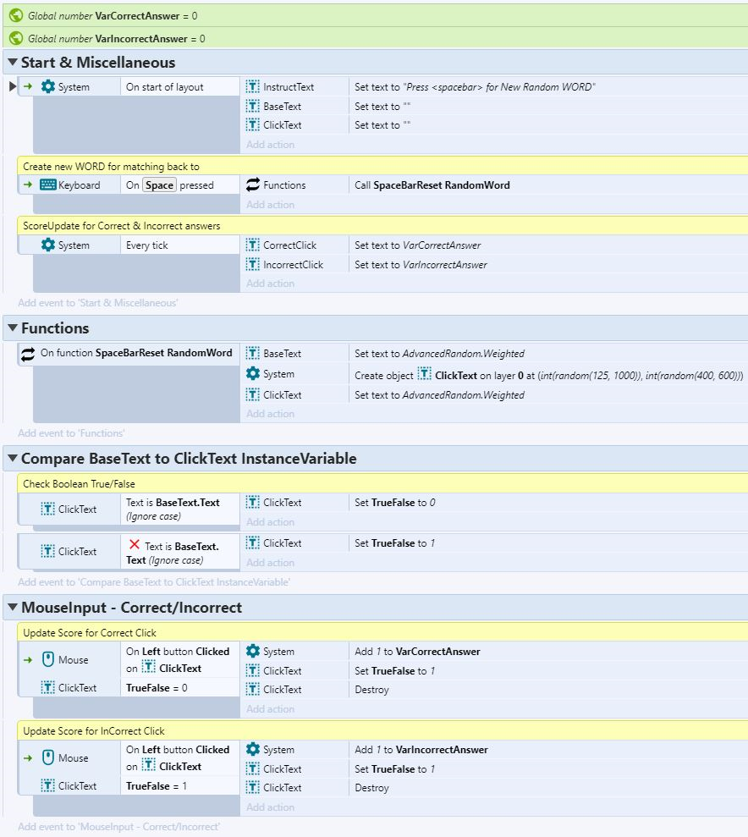Click the red X invert icon on the ClickText condition
This screenshot has height=837, width=748.
[x=135, y=544]
